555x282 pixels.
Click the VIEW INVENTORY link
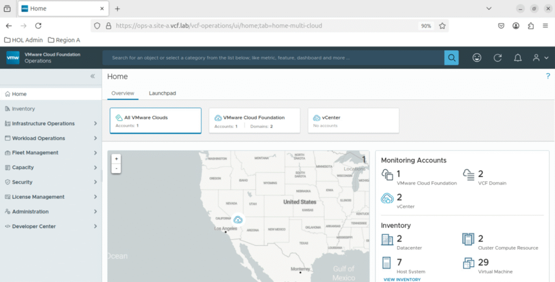402,279
